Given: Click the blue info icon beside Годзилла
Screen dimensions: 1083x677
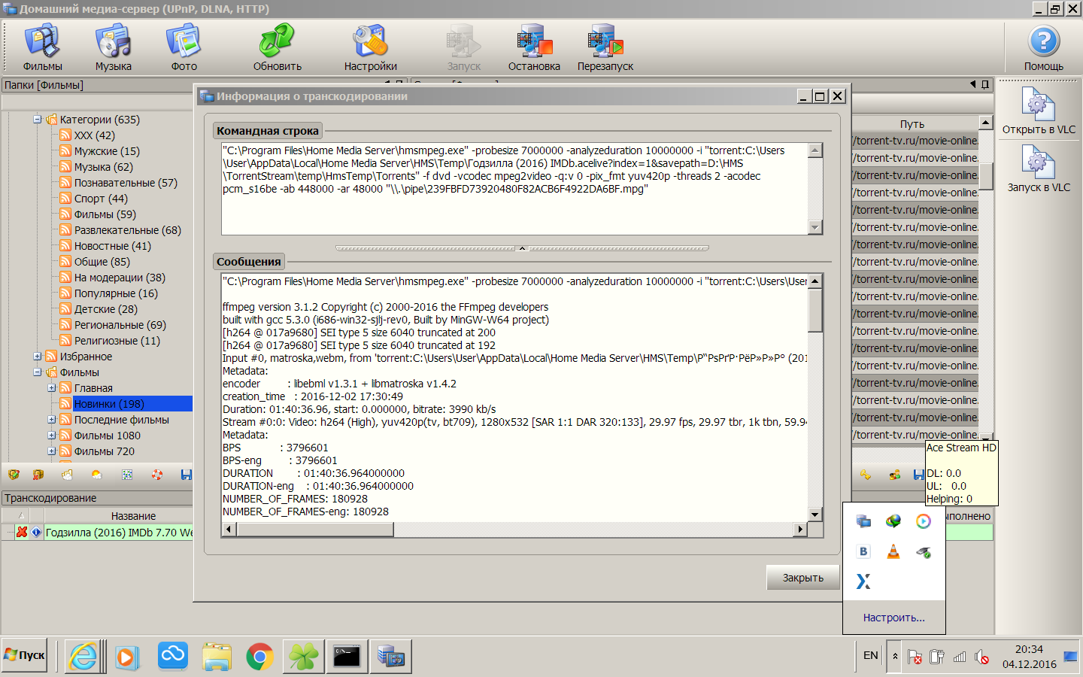Looking at the screenshot, I should tap(36, 532).
